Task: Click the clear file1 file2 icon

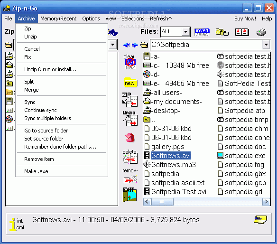Action: [129, 62]
